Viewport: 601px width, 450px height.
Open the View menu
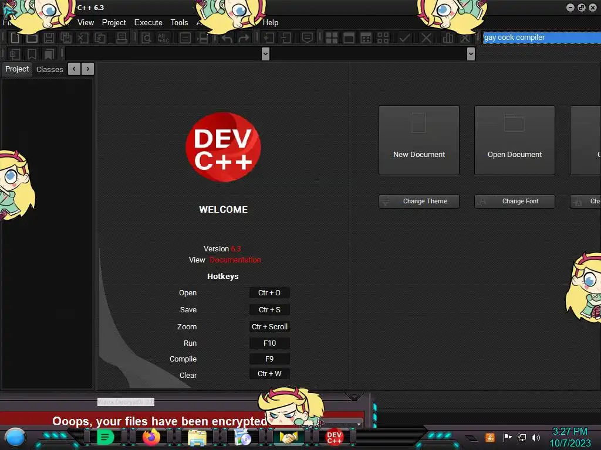pos(86,23)
